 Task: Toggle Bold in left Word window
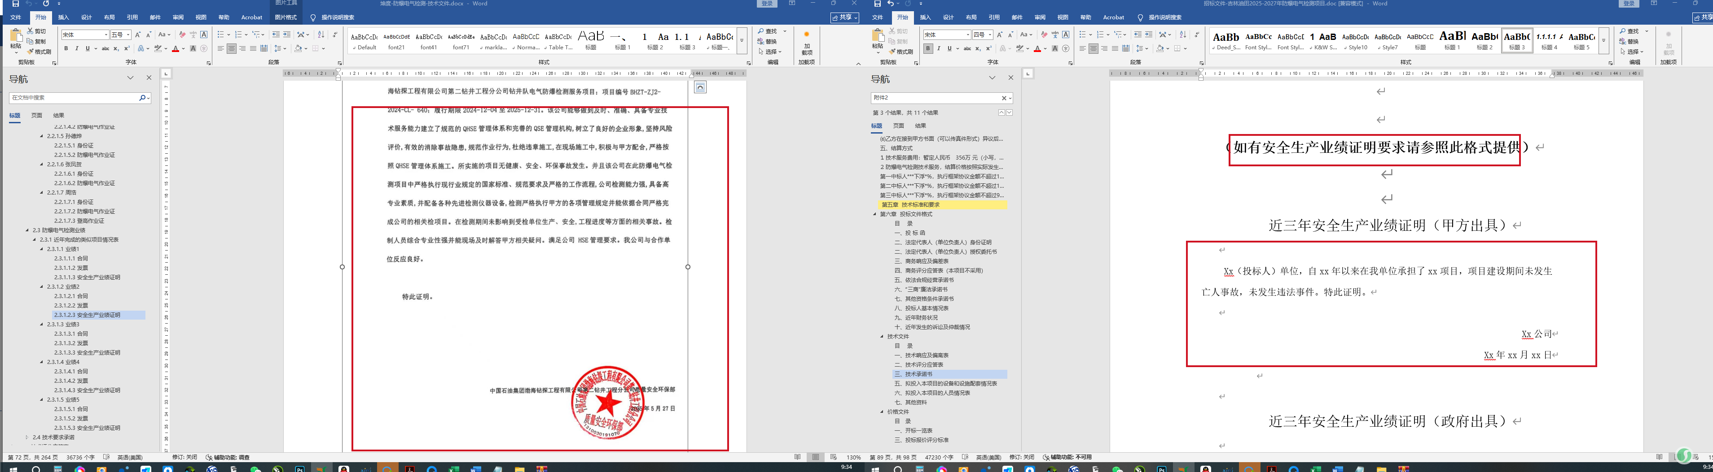point(66,48)
